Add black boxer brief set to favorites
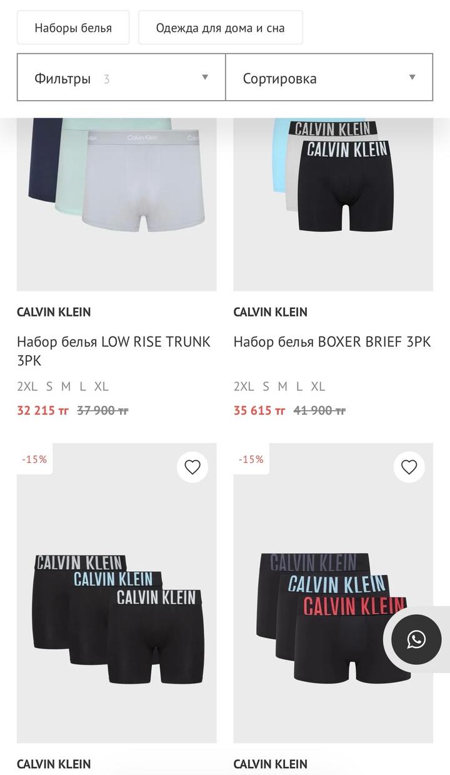The width and height of the screenshot is (450, 775). point(192,467)
